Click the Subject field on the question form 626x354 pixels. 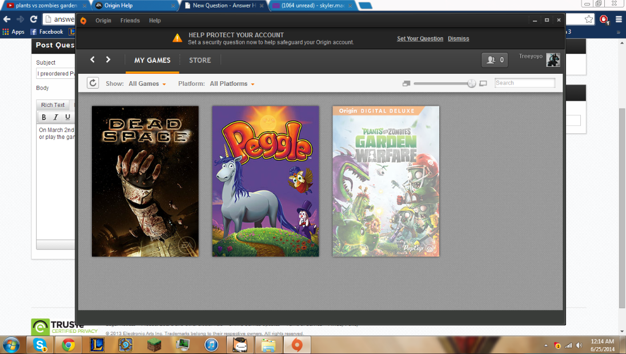point(55,74)
